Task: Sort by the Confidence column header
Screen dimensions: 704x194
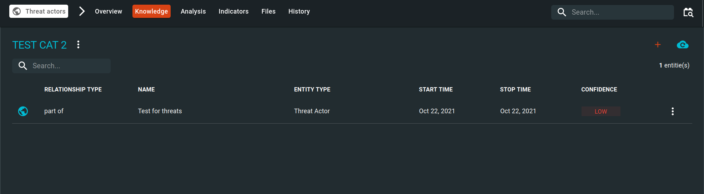Action: pyautogui.click(x=599, y=89)
